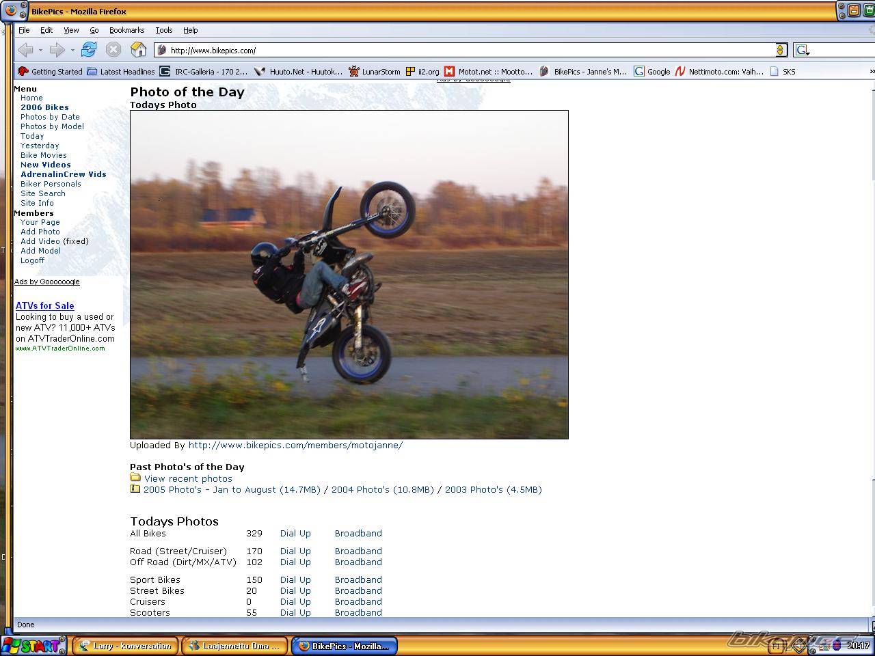The image size is (875, 656).
Task: Open the Back history dropdown arrow
Action: pos(40,50)
